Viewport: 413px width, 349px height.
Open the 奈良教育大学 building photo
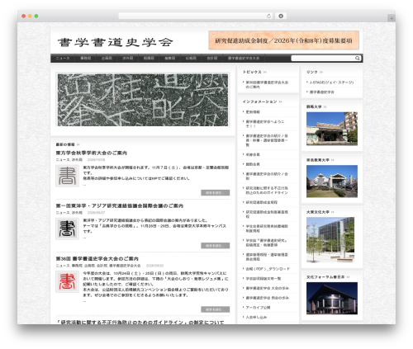pos(332,182)
